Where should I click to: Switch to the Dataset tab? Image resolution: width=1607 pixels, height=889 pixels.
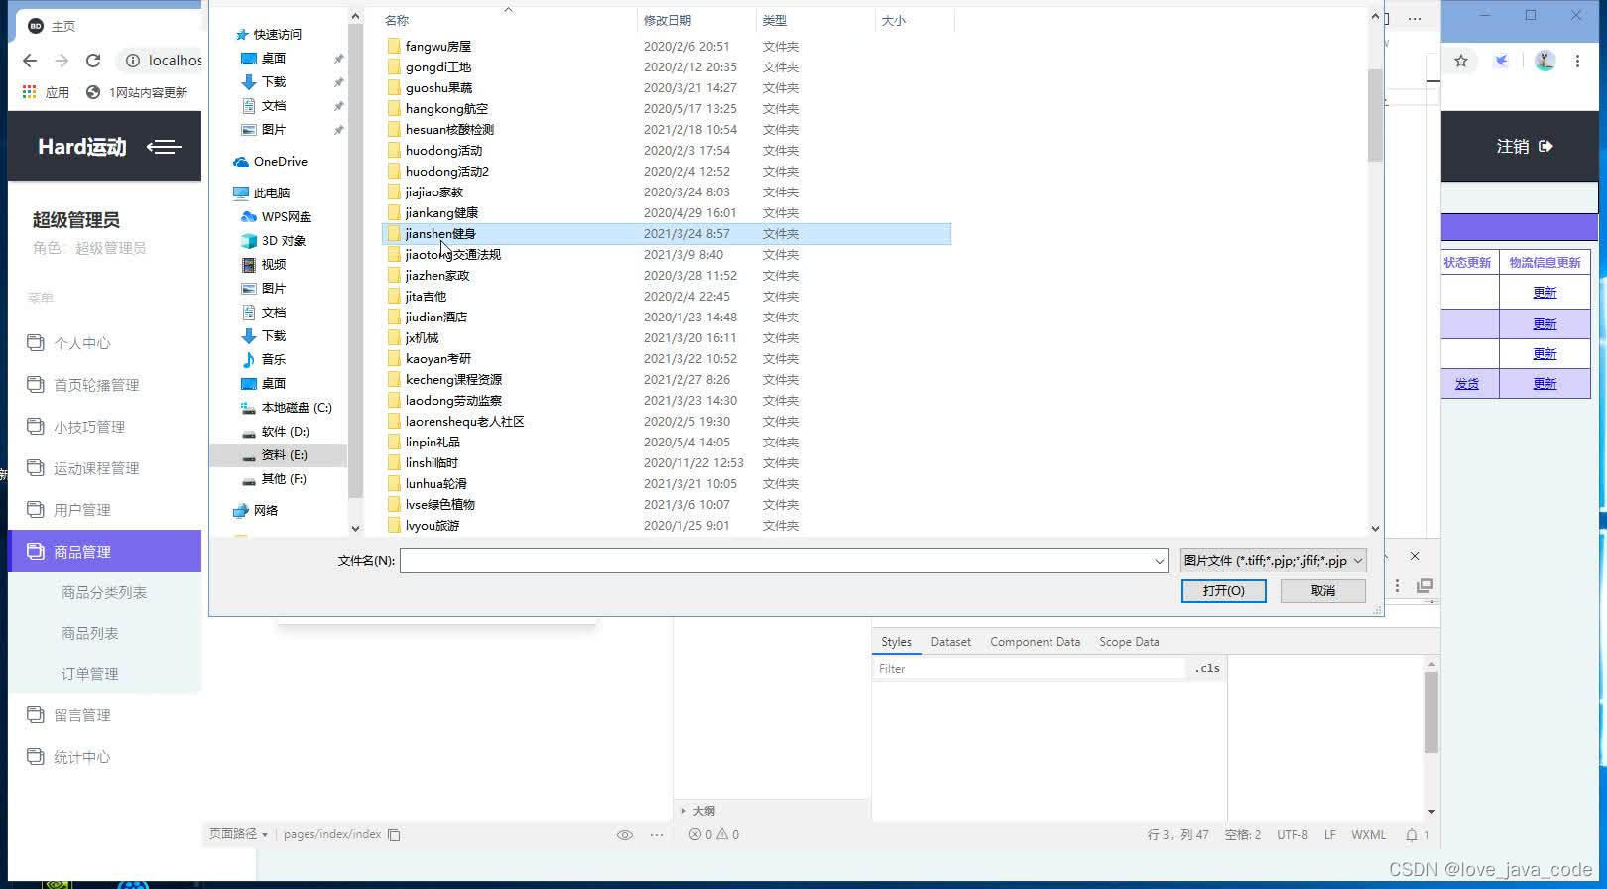click(x=950, y=642)
